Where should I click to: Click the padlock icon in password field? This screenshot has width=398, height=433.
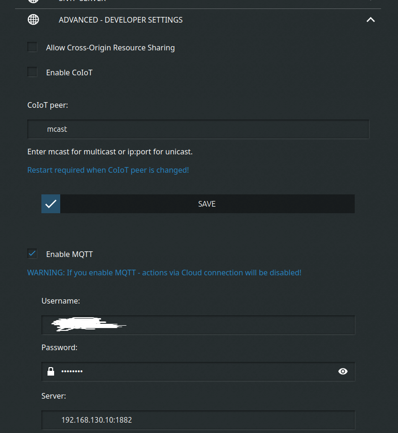click(x=51, y=371)
